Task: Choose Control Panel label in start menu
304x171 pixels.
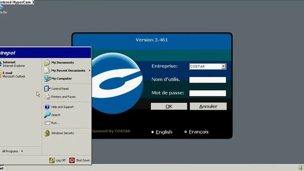Action: point(60,89)
